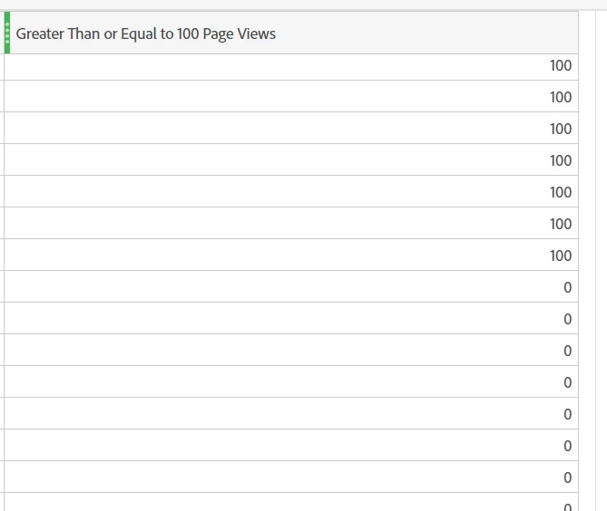Select the sixth cell showing 0
The width and height of the screenshot is (607, 511).
click(291, 445)
